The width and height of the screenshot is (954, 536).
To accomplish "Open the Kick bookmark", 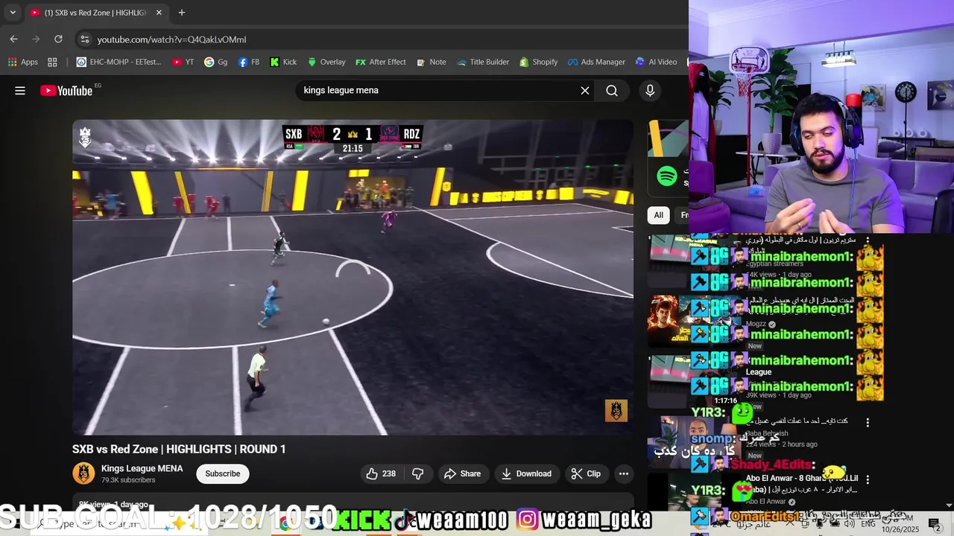I will pyautogui.click(x=283, y=62).
